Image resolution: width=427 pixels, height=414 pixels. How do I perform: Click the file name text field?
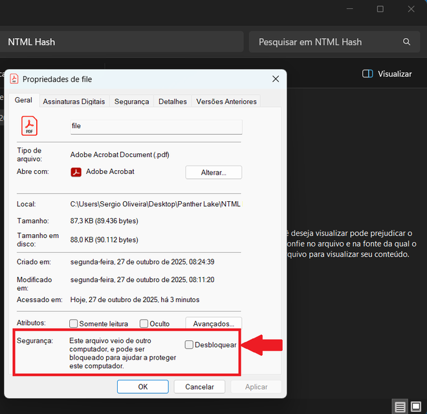click(155, 126)
